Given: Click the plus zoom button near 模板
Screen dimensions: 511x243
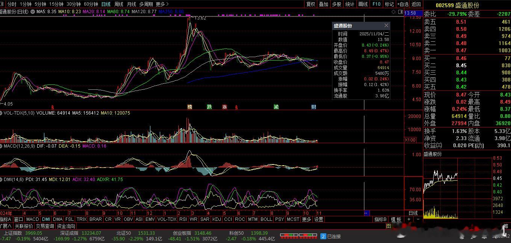Looking at the screenshot, I should (409, 219).
